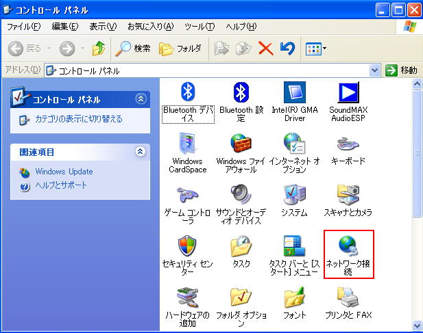
Task: Expand the address bar dropdown
Action: point(374,70)
